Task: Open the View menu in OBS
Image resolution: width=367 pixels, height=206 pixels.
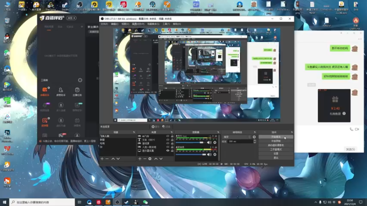Action: coord(125,24)
